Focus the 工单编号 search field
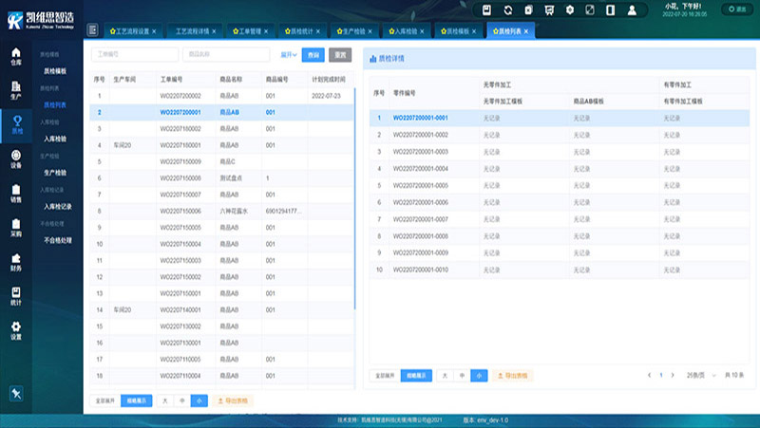The width and height of the screenshot is (760, 428). (135, 54)
